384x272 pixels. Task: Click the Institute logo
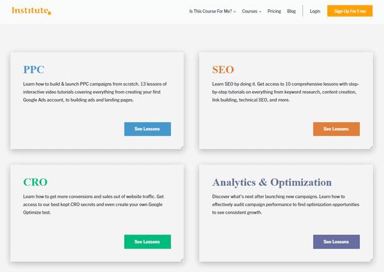coord(31,10)
